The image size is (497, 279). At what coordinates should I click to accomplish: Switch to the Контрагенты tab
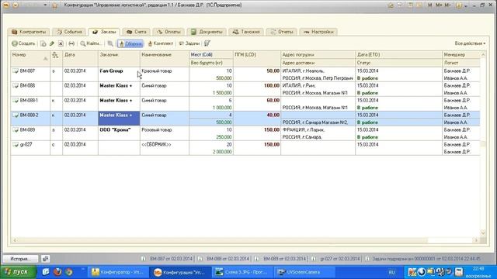coord(29,32)
